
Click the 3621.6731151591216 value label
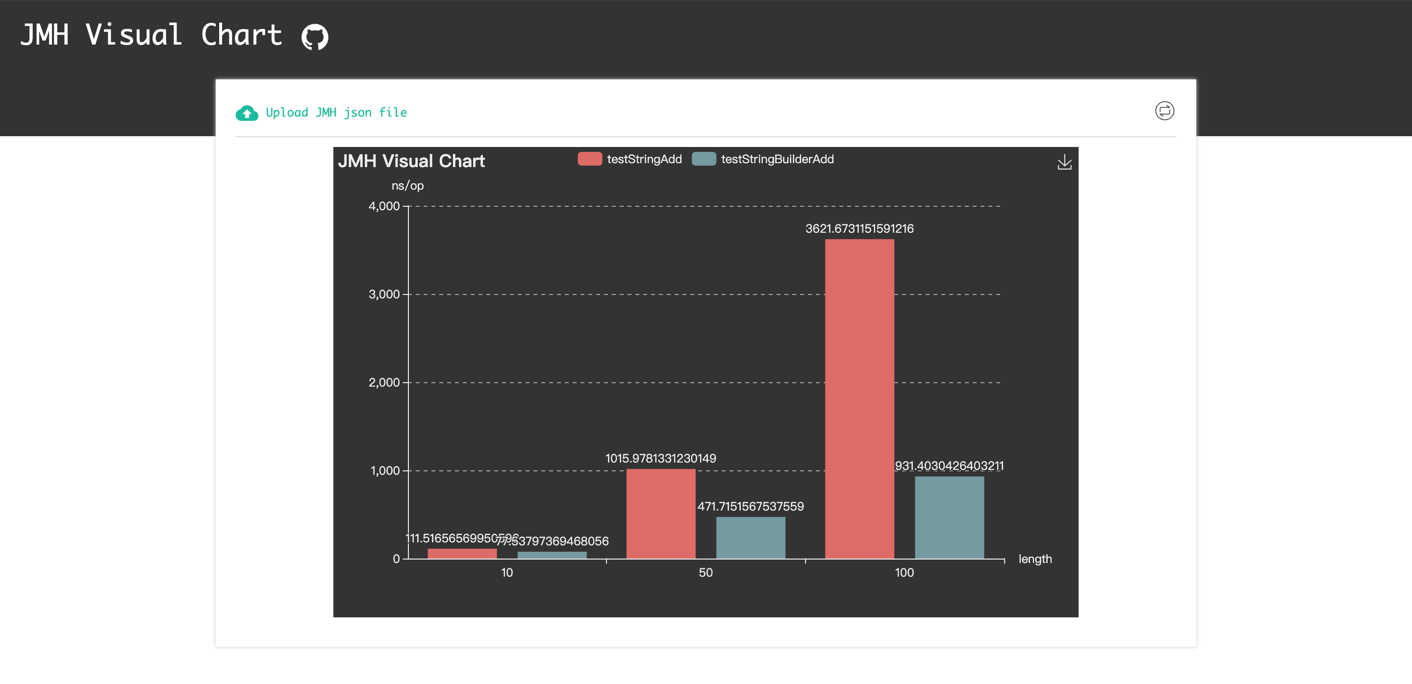859,228
